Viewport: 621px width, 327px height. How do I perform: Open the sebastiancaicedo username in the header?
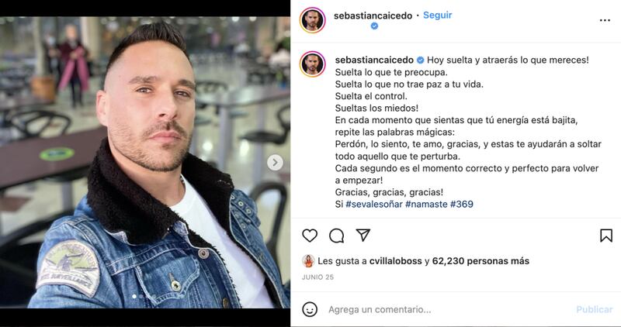(373, 15)
